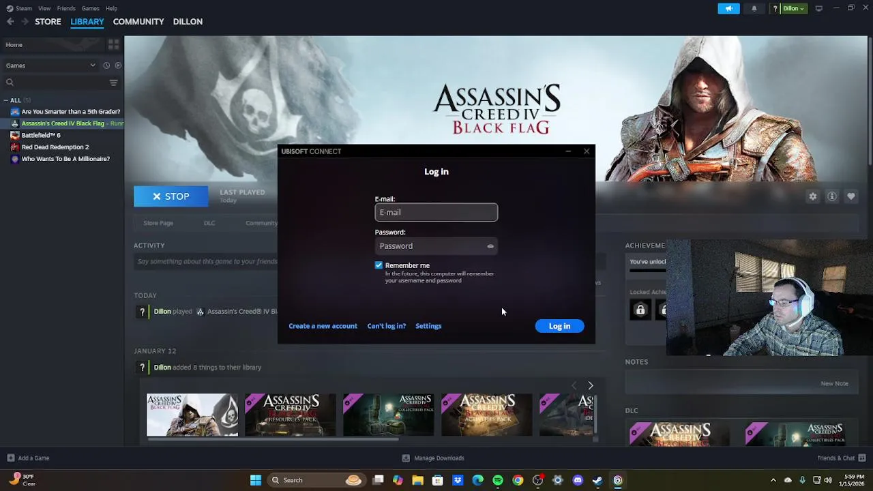The height and width of the screenshot is (491, 873).
Task: Open Steam notifications bell
Action: 754,8
